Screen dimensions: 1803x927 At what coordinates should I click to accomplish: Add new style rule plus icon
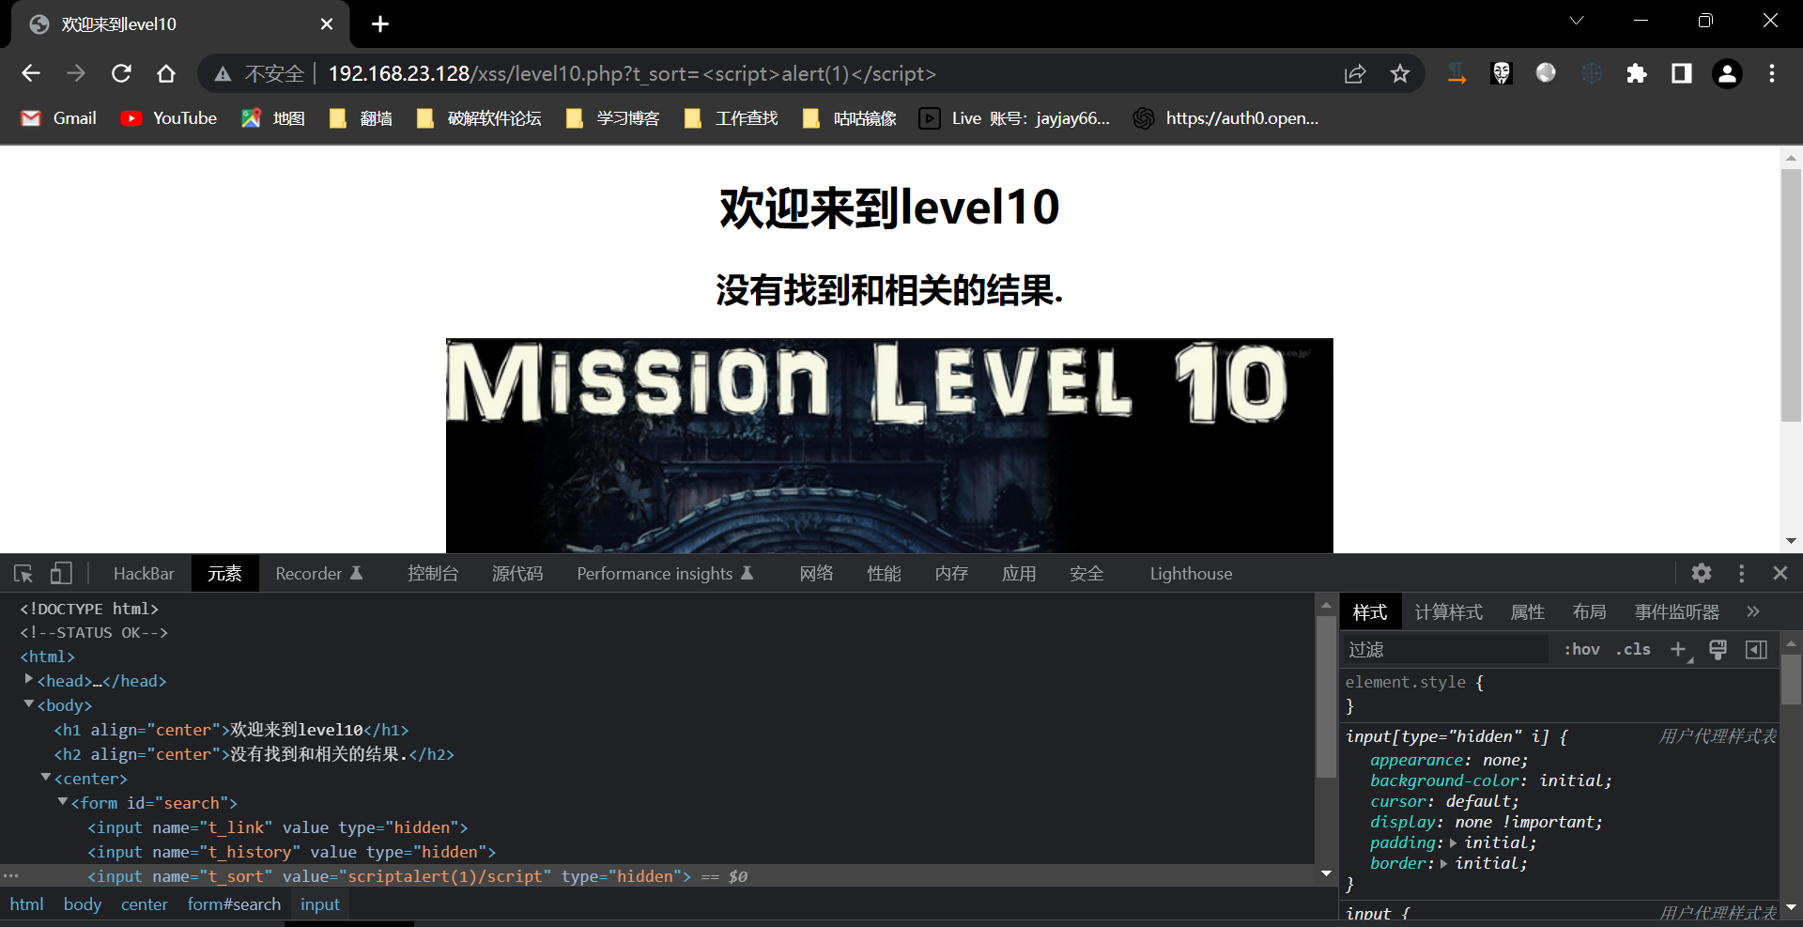pos(1678,649)
